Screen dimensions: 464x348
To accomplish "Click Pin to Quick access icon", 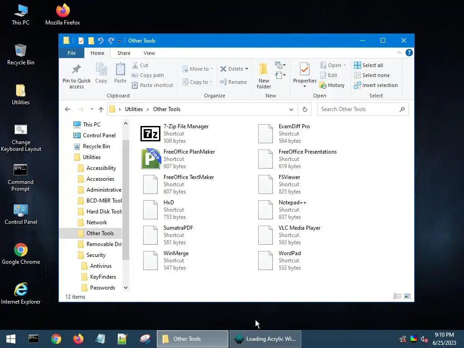I will coord(76,69).
